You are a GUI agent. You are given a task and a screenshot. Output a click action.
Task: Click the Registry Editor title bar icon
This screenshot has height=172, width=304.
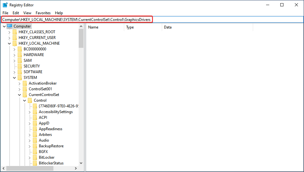coord(5,5)
